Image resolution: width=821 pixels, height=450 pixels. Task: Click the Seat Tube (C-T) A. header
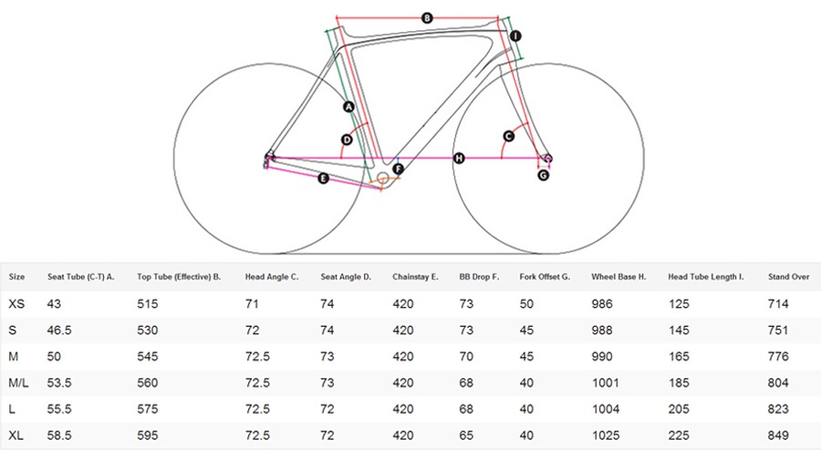[x=80, y=277]
